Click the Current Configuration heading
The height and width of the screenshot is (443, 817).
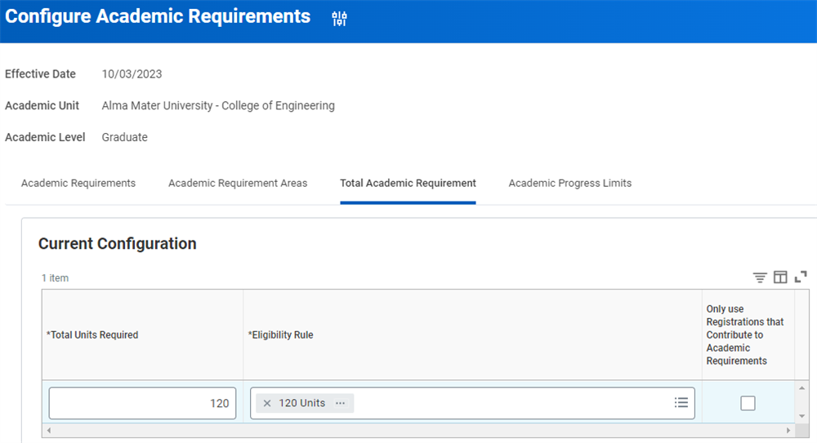point(117,244)
